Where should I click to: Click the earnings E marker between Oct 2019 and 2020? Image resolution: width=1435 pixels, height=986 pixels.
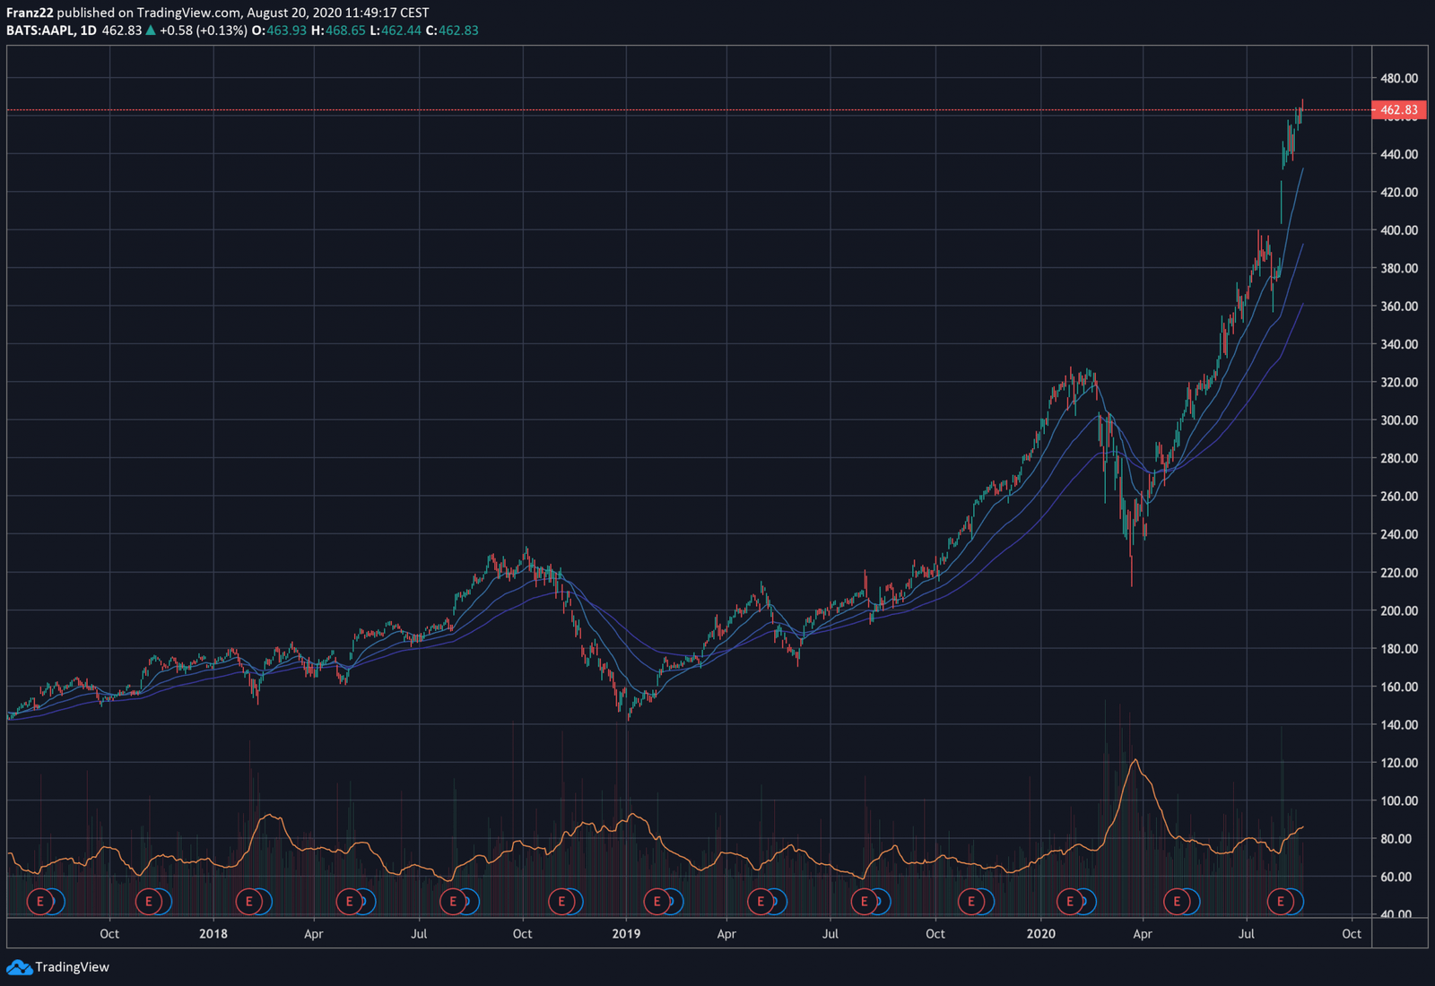pyautogui.click(x=970, y=901)
